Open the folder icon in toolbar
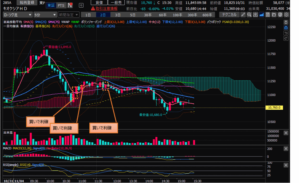This screenshot has height=183, width=299. pyautogui.click(x=274, y=15)
